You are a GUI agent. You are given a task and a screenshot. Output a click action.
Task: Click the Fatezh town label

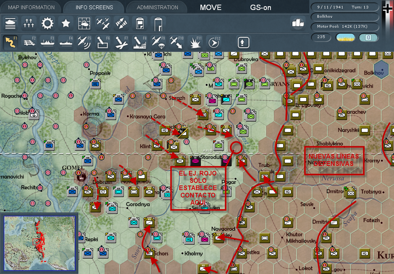coord(371,220)
